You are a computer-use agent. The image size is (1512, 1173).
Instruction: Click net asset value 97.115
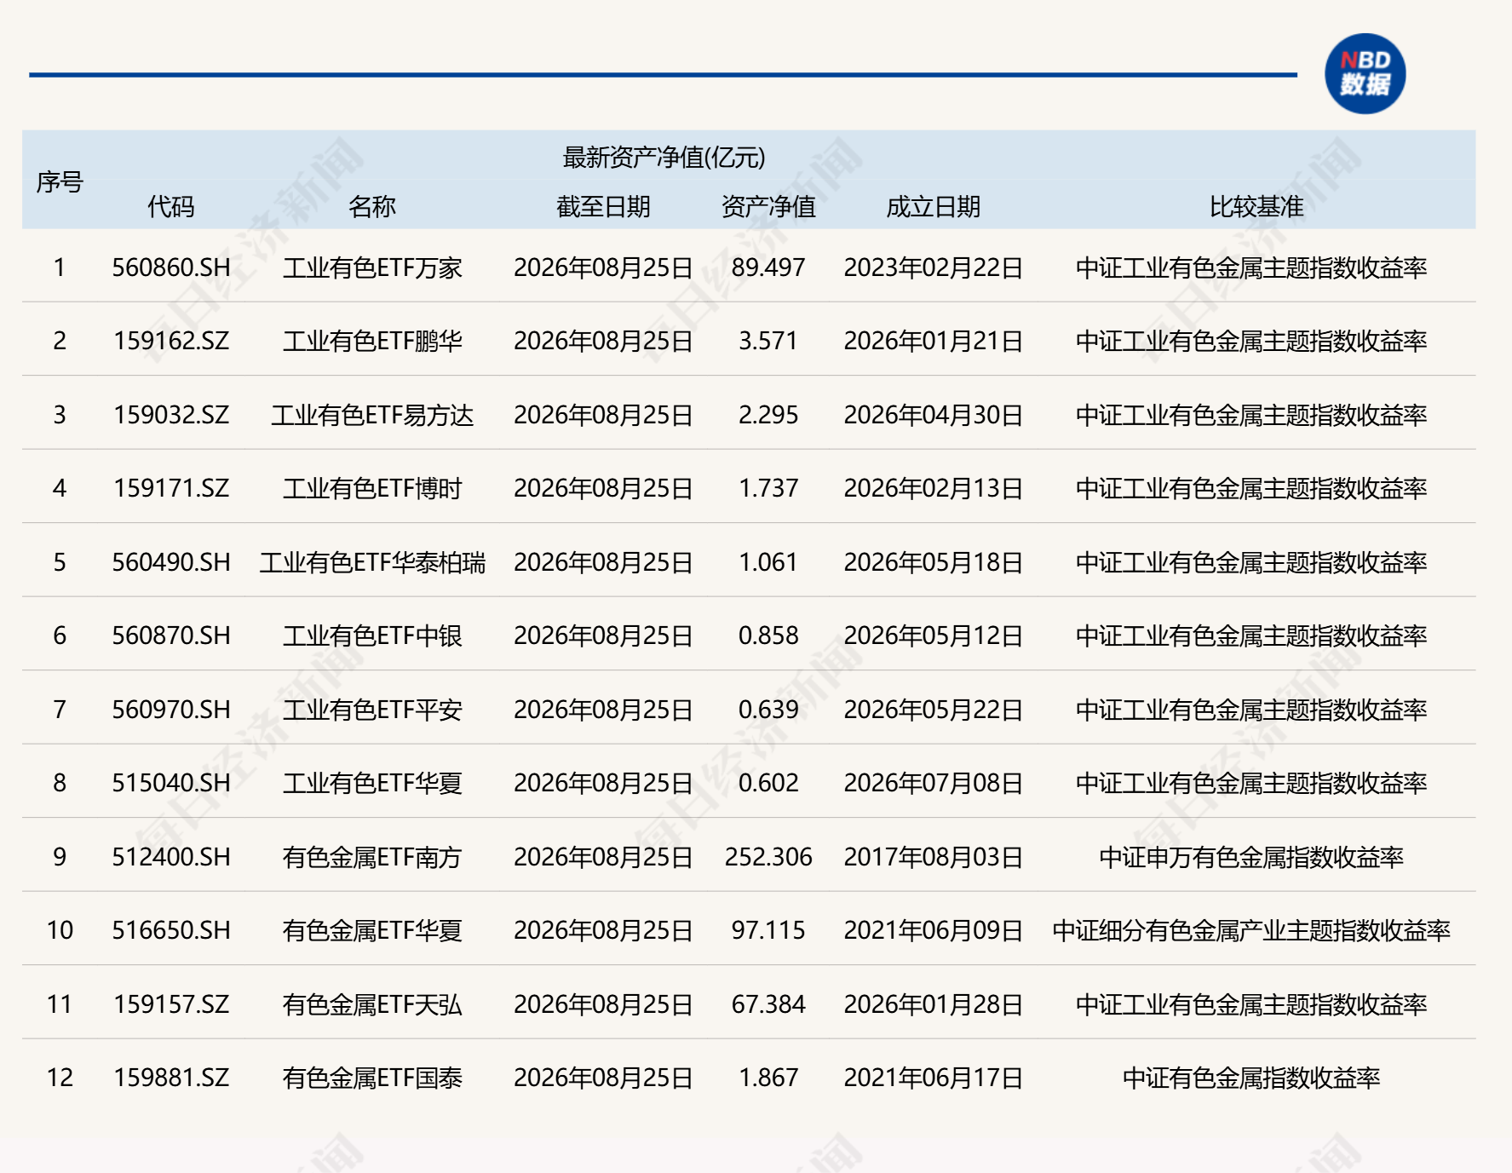click(768, 930)
